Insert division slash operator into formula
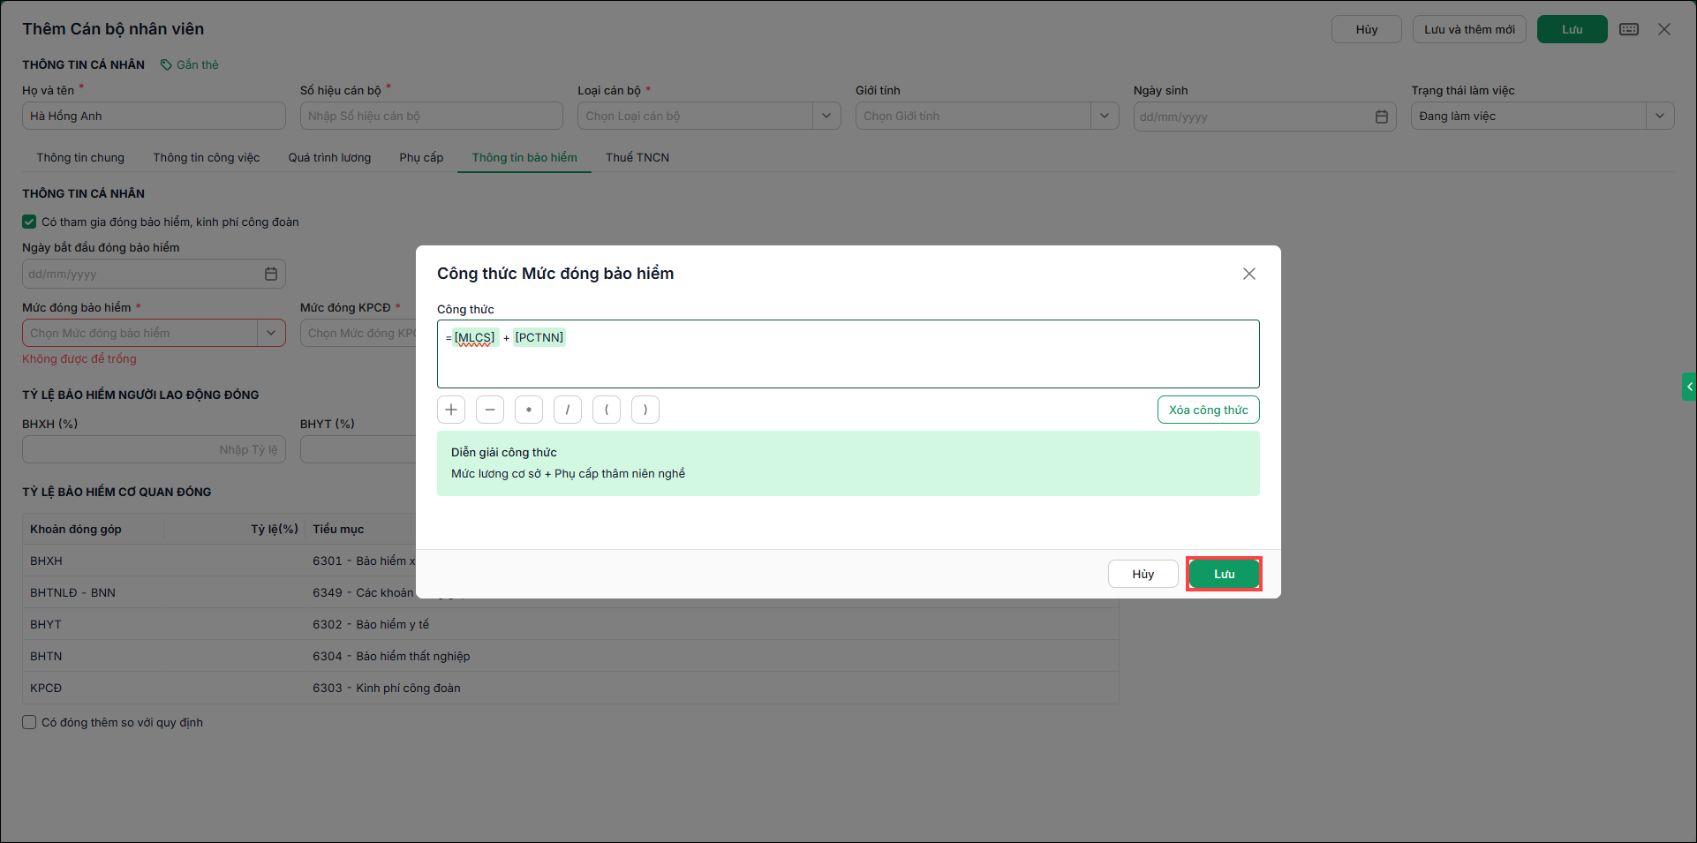1697x843 pixels. pos(568,410)
